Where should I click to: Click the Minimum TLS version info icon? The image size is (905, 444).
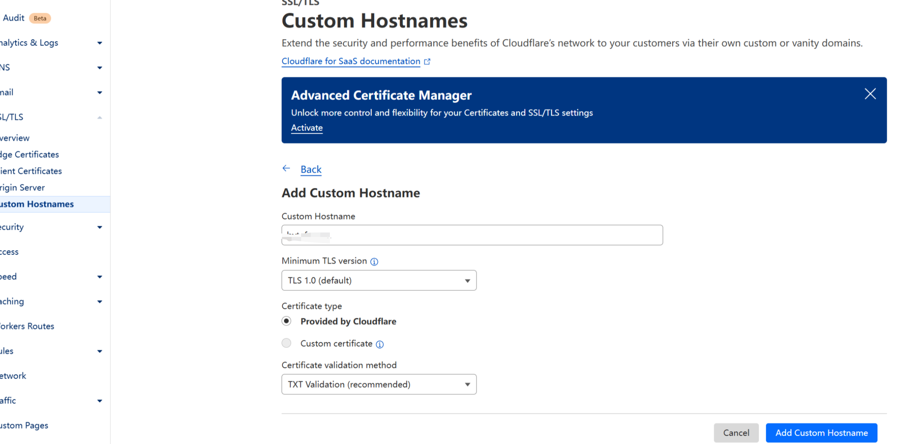pos(374,262)
